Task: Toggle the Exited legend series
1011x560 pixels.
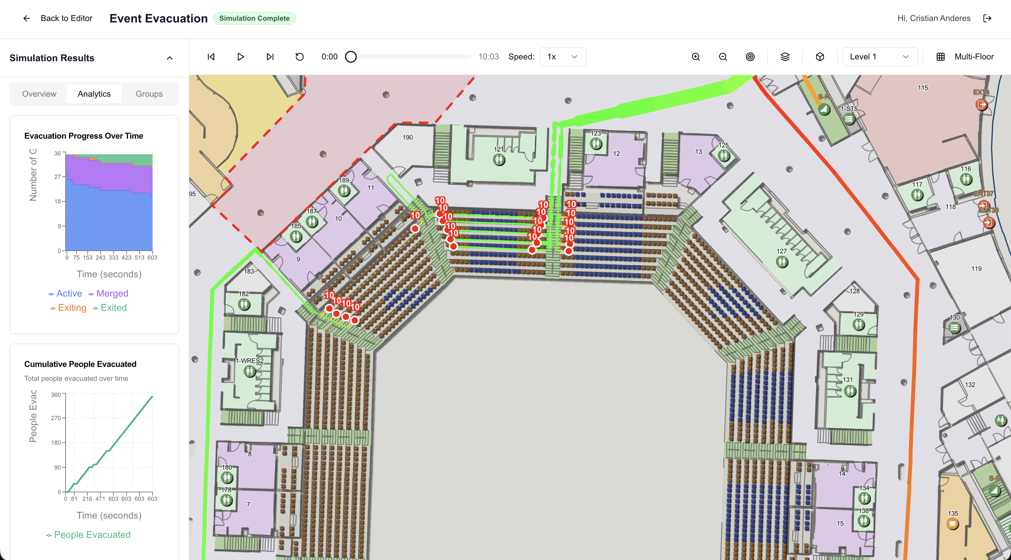Action: coord(109,308)
